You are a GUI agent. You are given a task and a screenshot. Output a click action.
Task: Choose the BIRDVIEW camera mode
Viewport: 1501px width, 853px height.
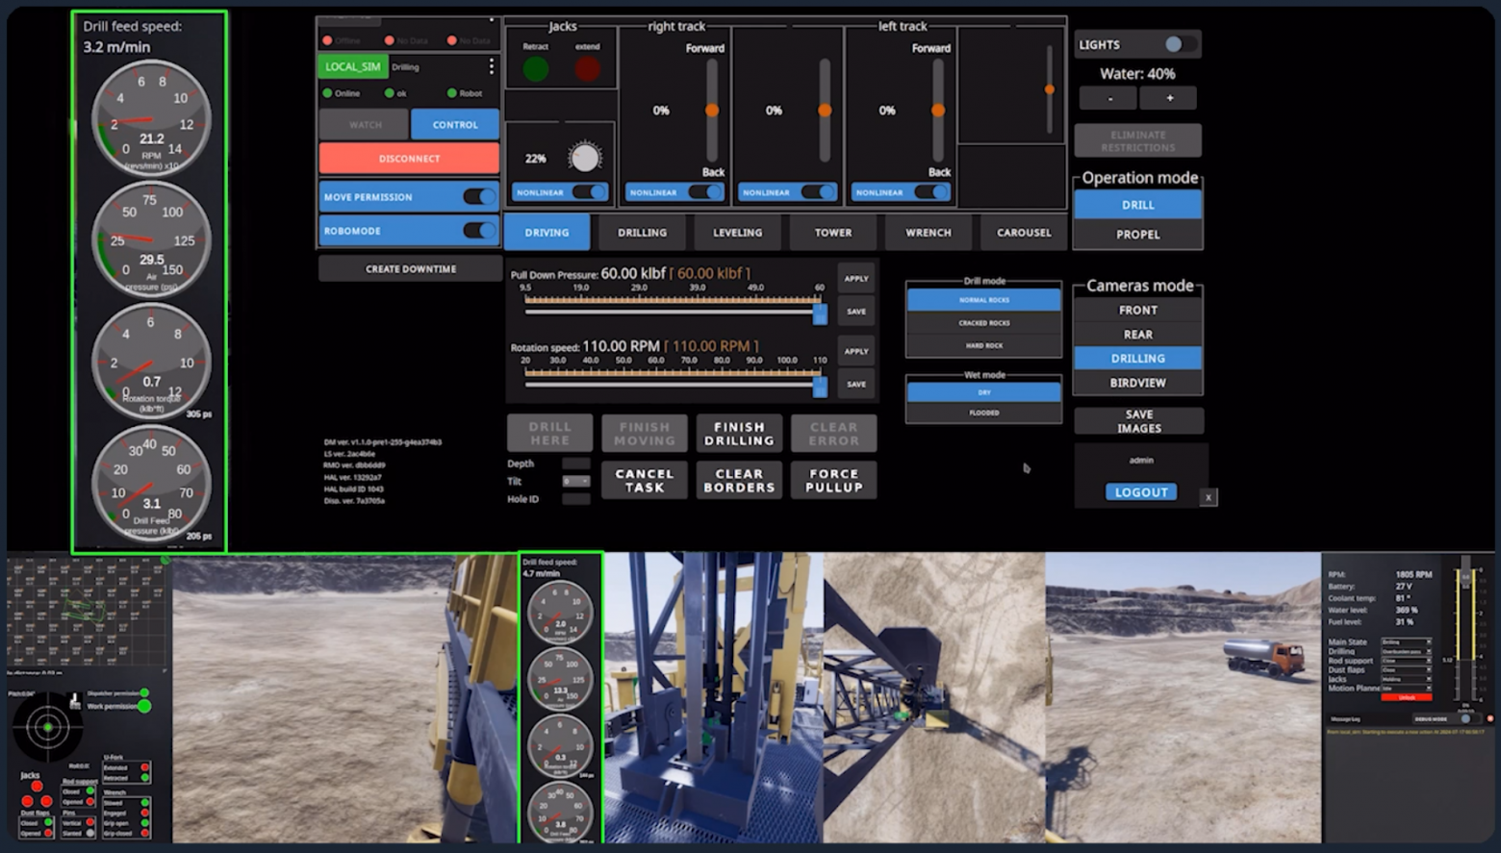coord(1137,383)
